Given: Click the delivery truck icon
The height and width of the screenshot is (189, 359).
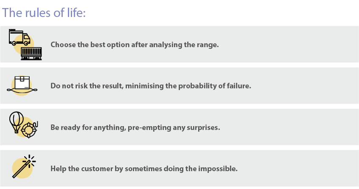Looking at the screenshot, I should [x=20, y=37].
